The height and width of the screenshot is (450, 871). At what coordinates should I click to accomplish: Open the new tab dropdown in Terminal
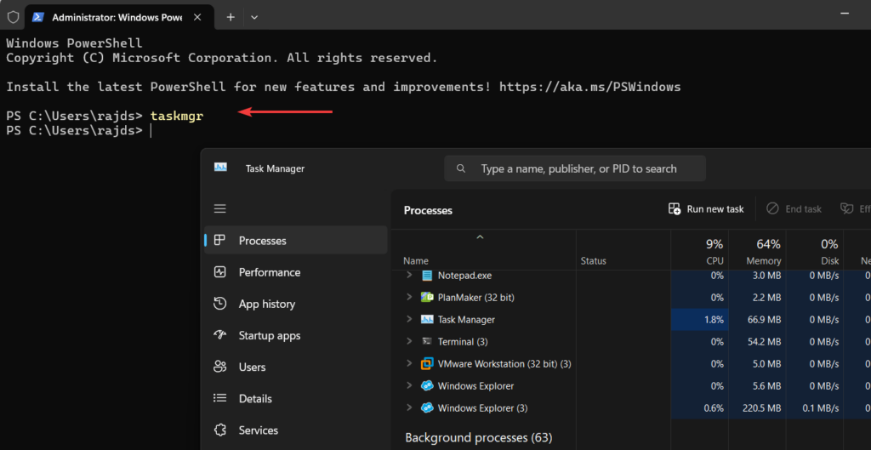tap(254, 17)
